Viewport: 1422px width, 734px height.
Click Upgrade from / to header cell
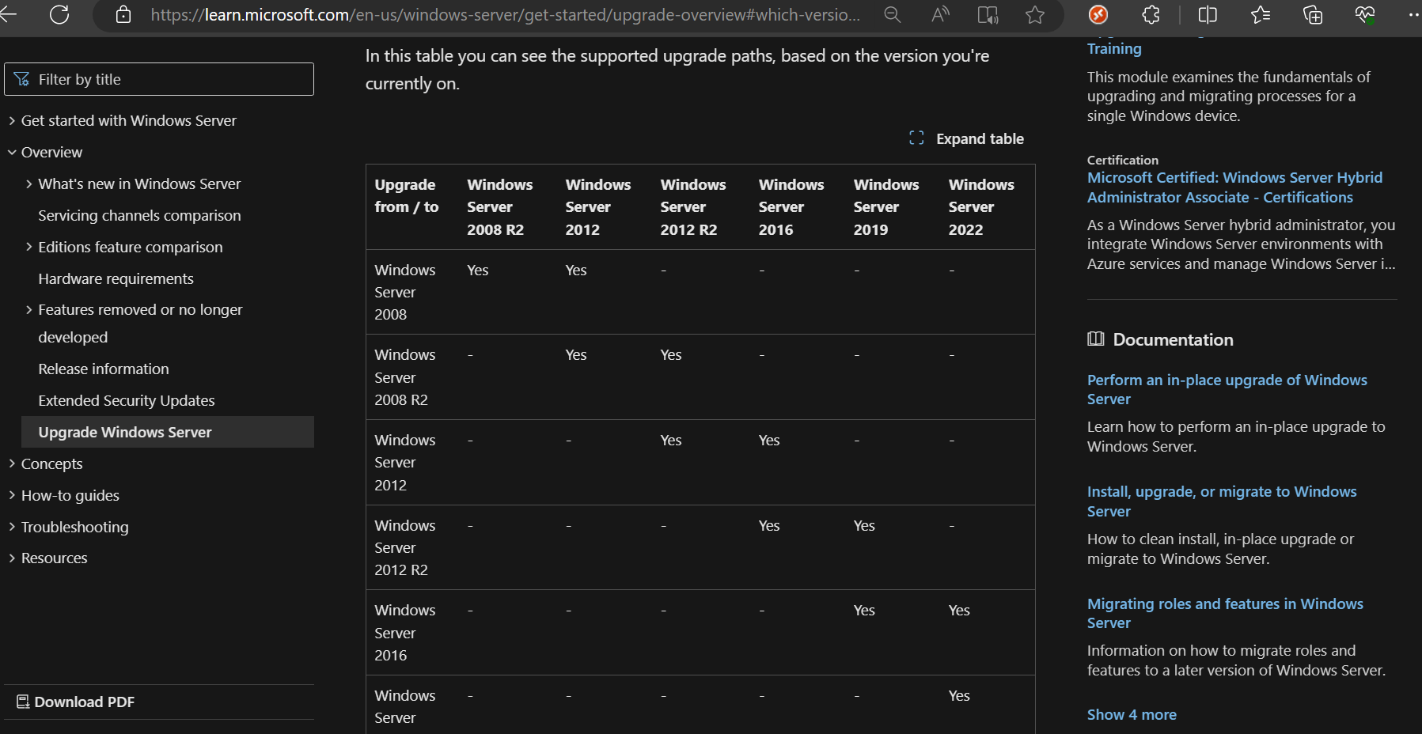coord(407,195)
